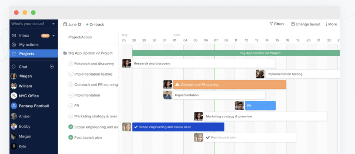Open the Fantasy Football chat

pos(34,106)
